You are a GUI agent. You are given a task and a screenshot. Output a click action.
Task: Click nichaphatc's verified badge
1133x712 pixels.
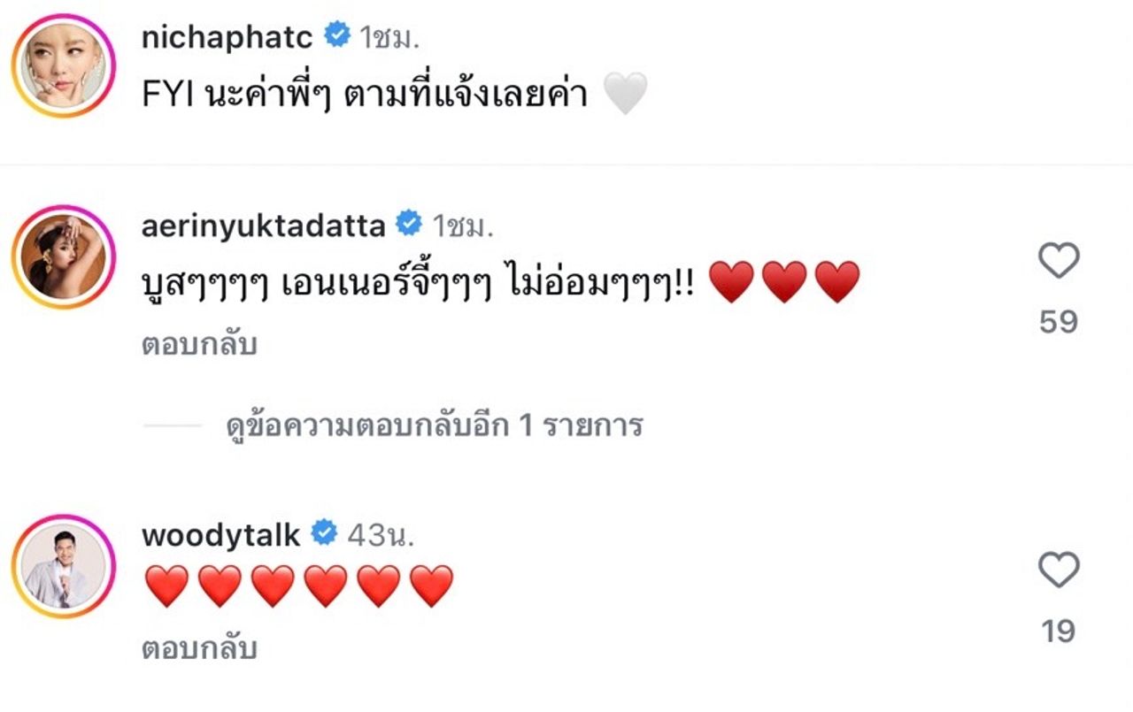[336, 36]
